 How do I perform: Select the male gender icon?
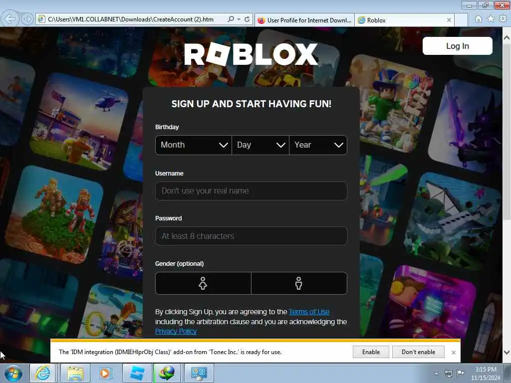pyautogui.click(x=299, y=283)
